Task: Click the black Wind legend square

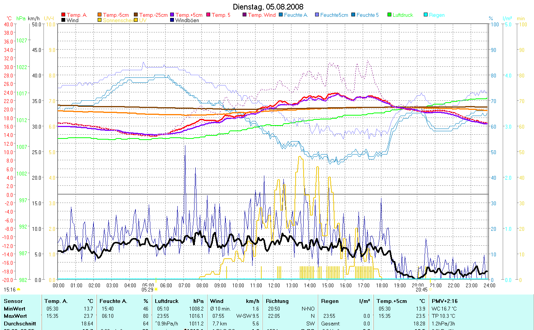Action: (x=63, y=20)
